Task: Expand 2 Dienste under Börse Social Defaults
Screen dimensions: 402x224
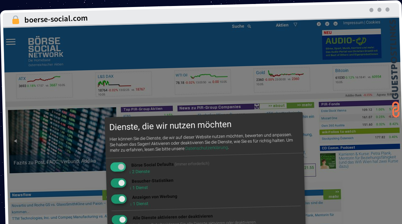Action: [x=140, y=172]
